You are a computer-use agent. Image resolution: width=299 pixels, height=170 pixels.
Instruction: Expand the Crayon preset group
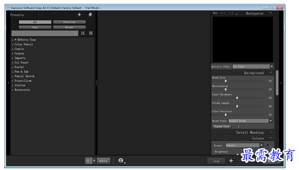[x=13, y=54]
